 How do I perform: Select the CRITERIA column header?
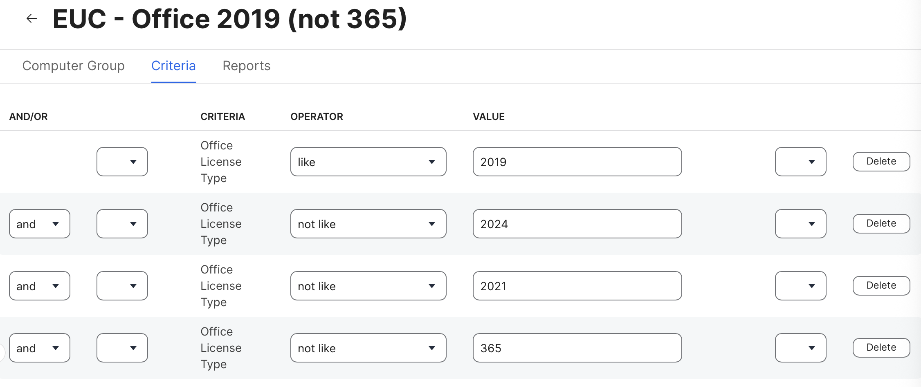point(222,117)
